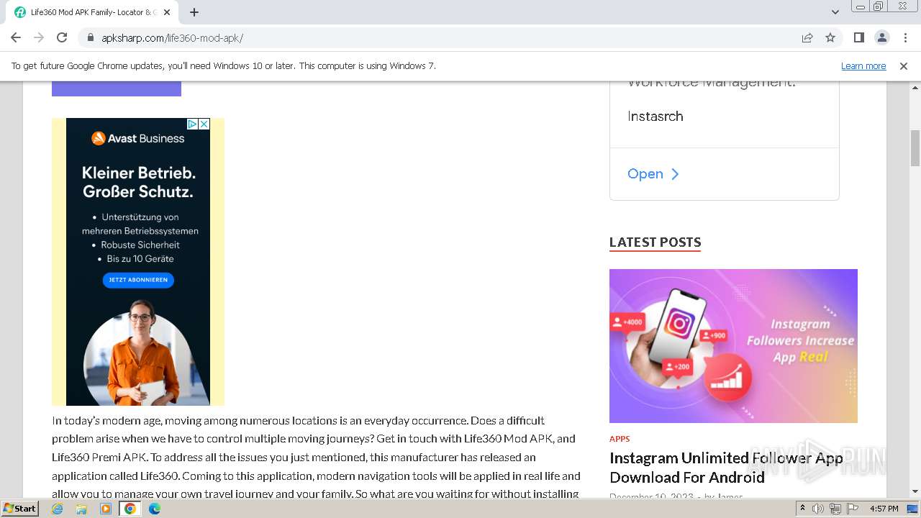Open Windows Media Player from taskbar
This screenshot has width=921, height=518.
[x=106, y=509]
